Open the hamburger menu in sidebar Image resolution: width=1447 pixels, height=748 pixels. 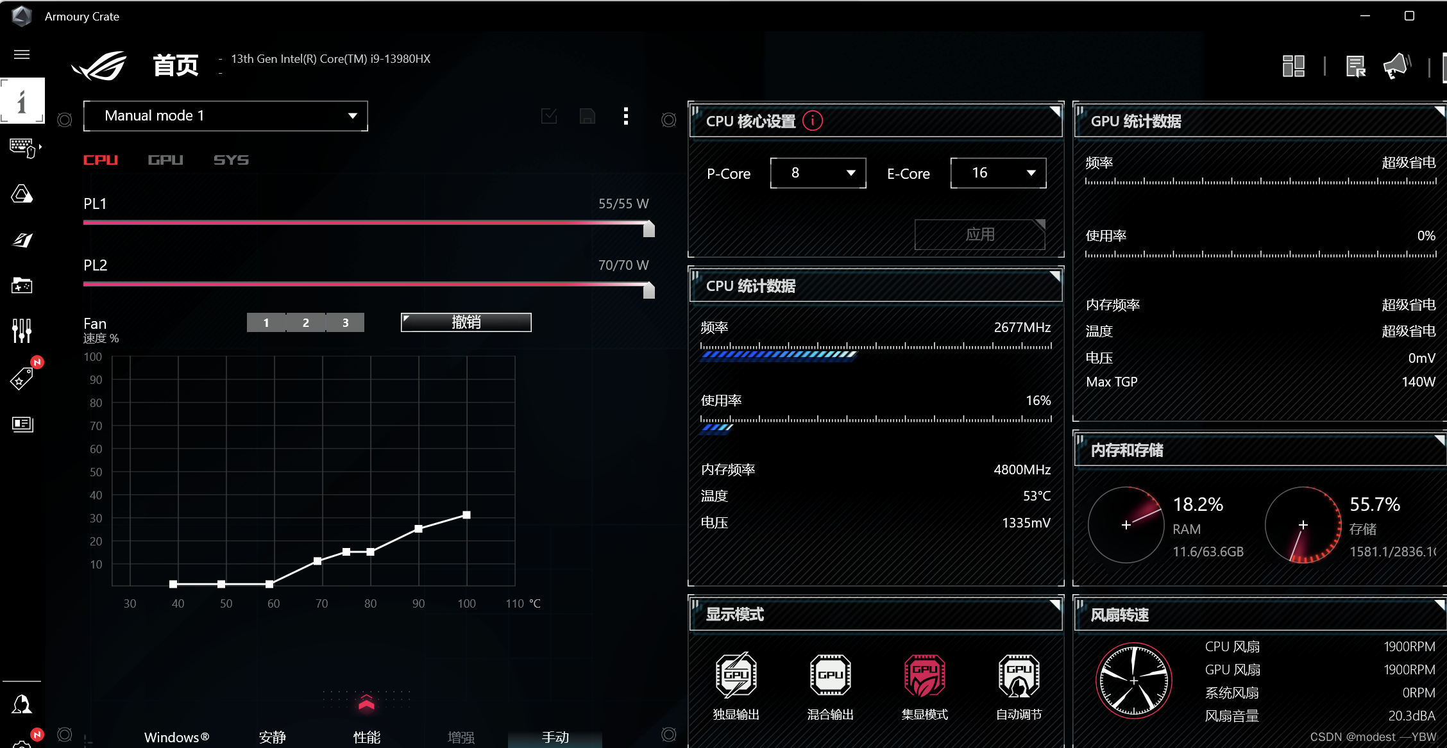coord(22,54)
